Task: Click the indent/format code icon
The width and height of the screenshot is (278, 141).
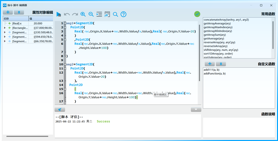Action: pyautogui.click(x=99, y=14)
